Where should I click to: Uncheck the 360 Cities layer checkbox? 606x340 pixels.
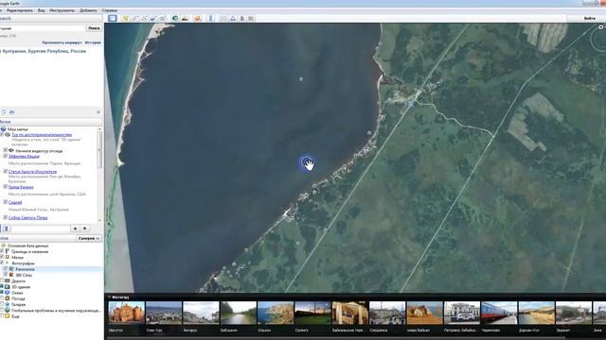click(6, 275)
